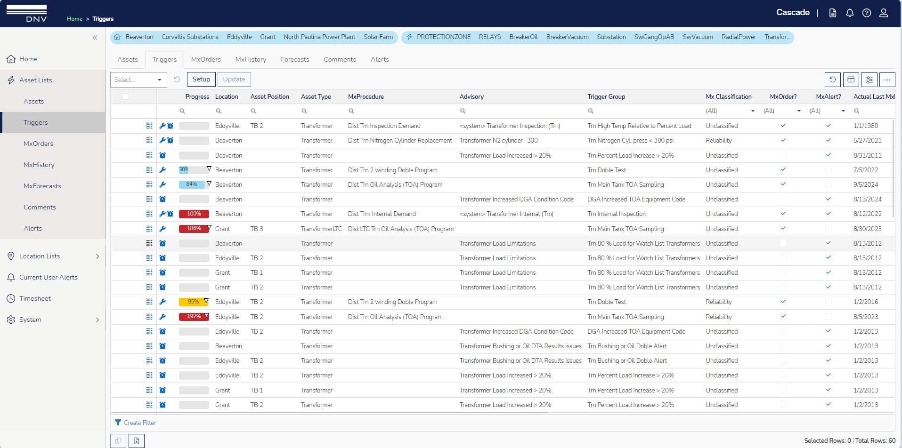Open the Select... view dropdown
Viewport: 902px width, 448px height.
[x=138, y=80]
